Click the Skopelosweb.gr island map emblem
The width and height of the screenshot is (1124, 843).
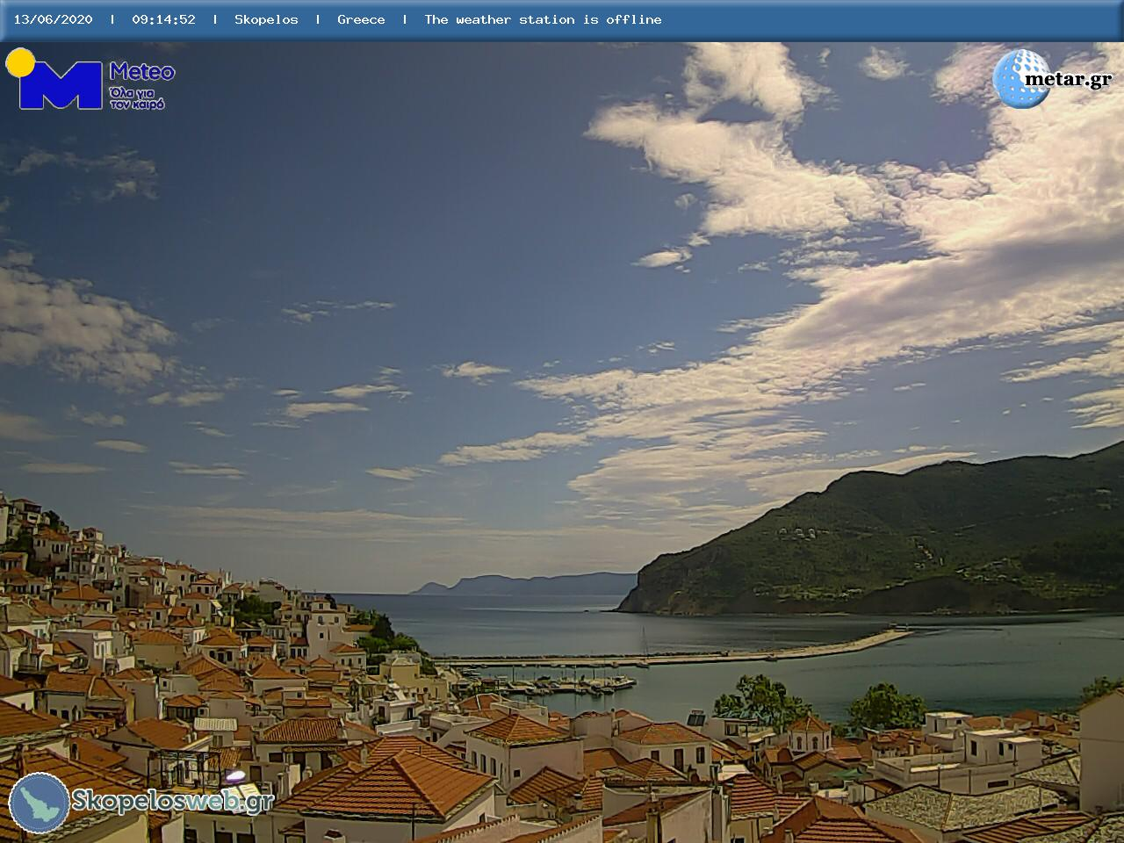40,803
